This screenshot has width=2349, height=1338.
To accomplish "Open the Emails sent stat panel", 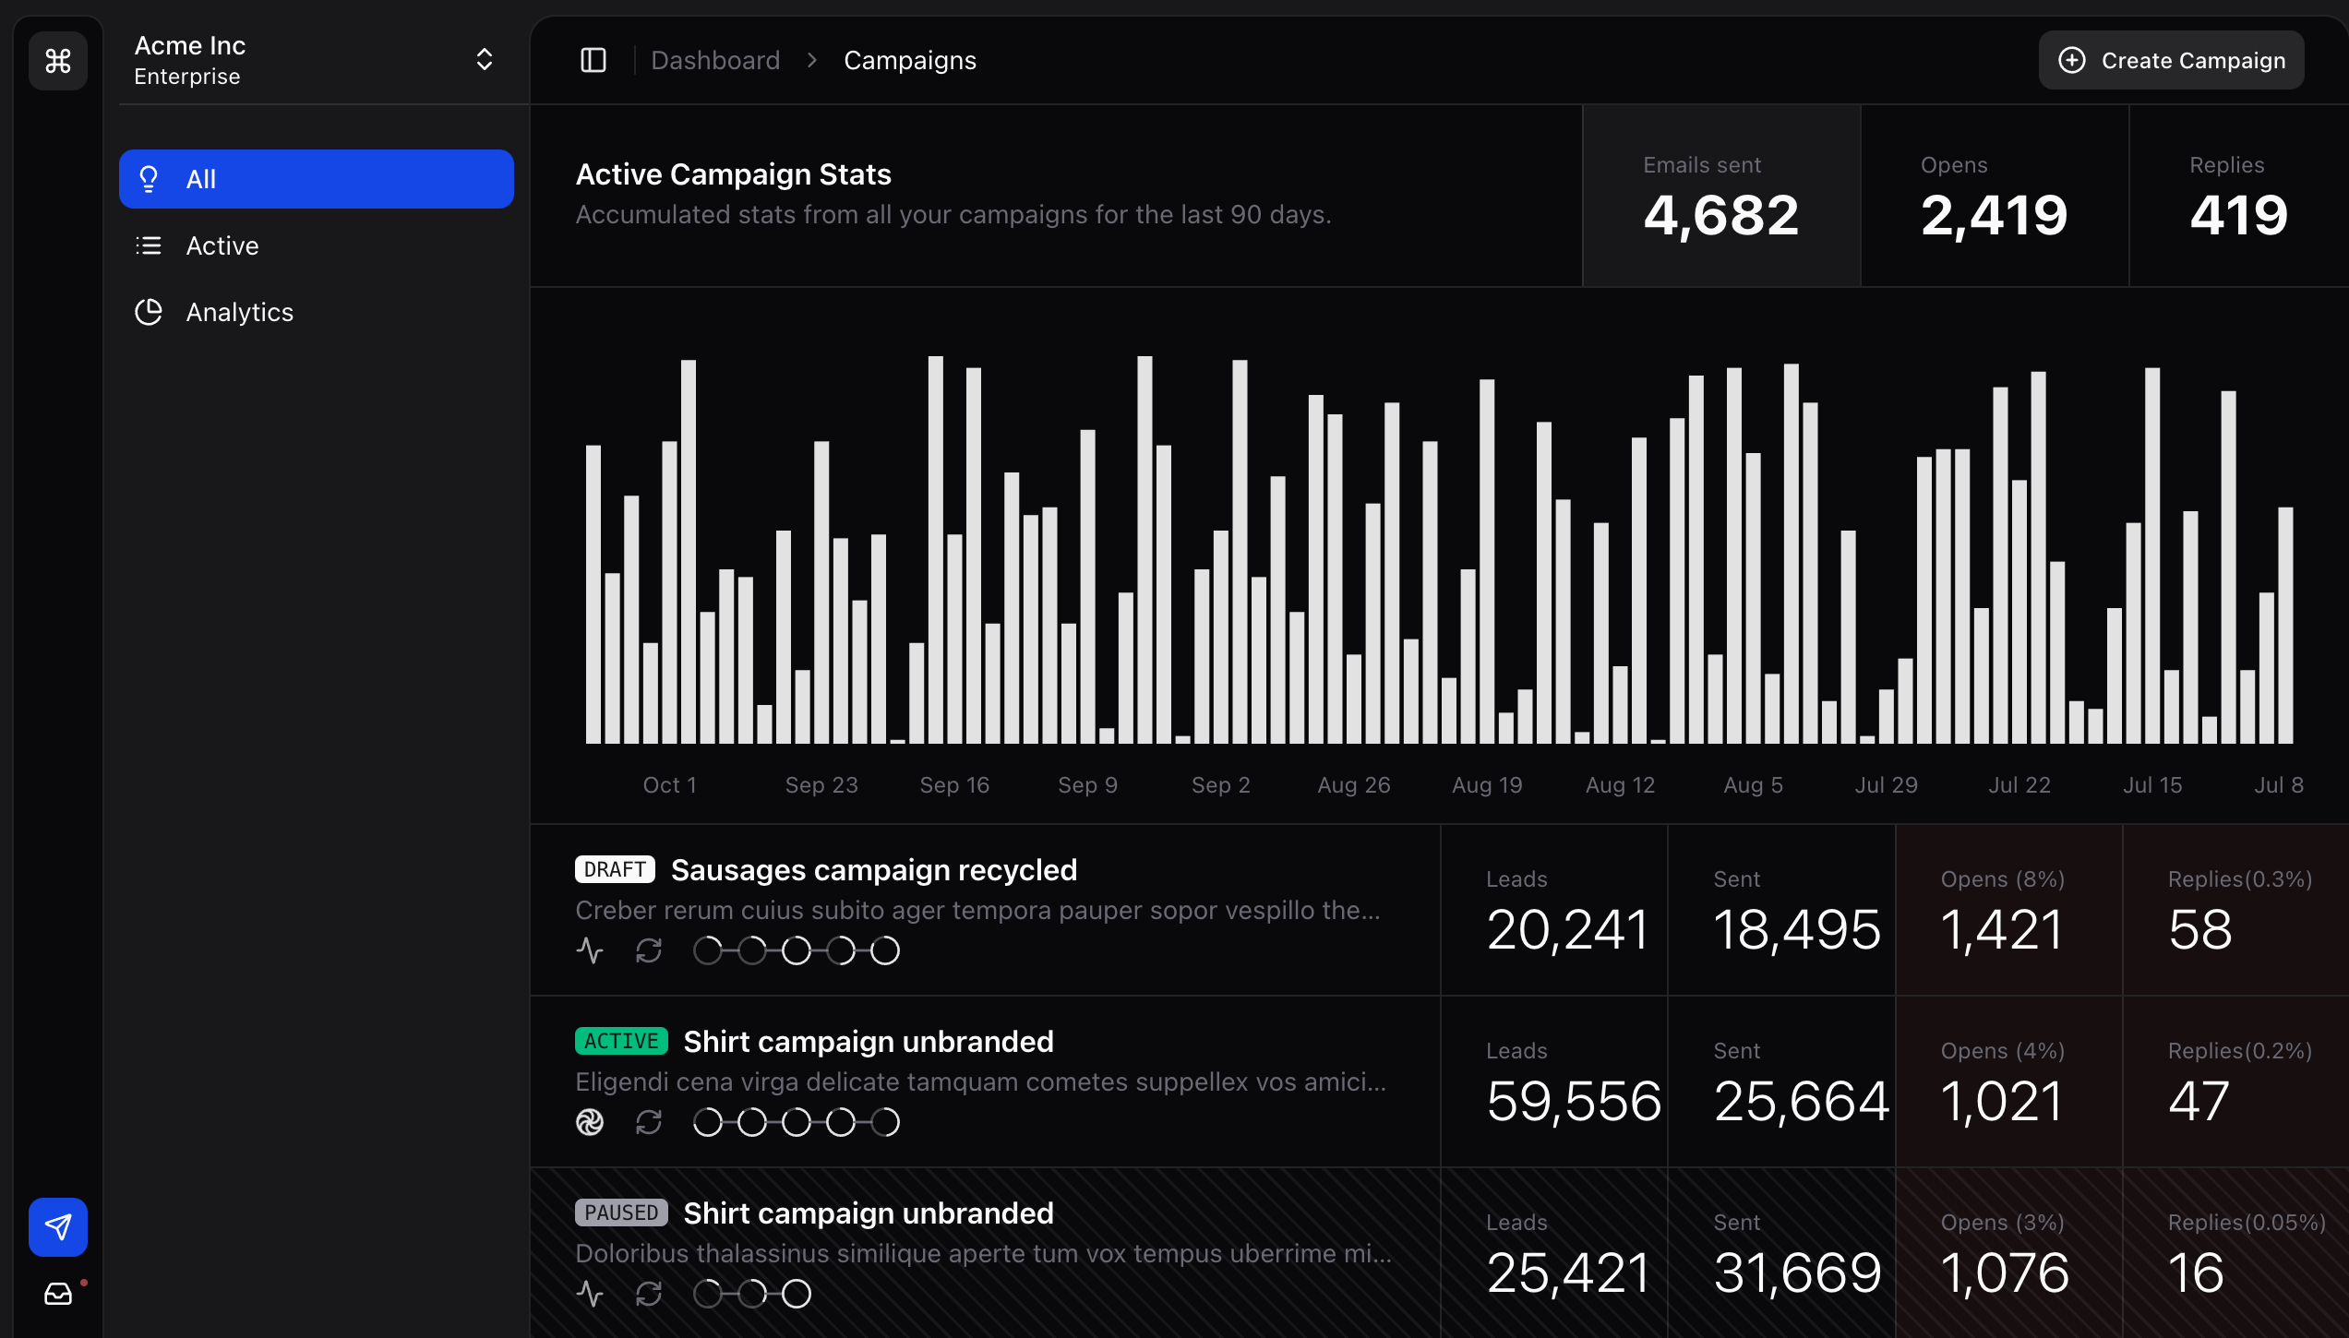I will pyautogui.click(x=1720, y=196).
